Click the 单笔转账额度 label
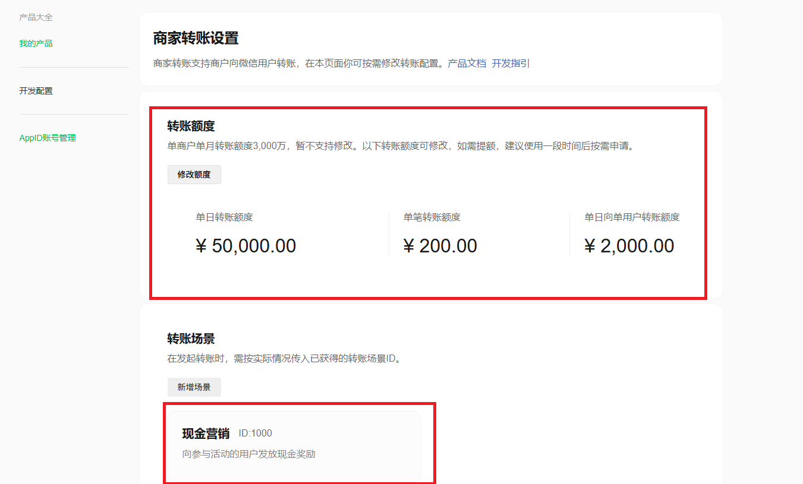The height and width of the screenshot is (484, 803). coord(432,217)
